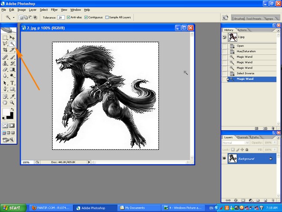Select the Path Selection arrow tool
This screenshot has height=212, width=282.
pos(5,83)
